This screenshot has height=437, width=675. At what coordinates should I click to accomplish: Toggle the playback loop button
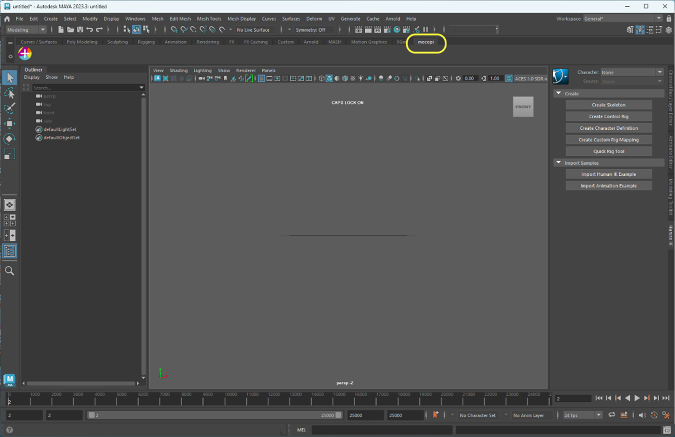[612, 415]
